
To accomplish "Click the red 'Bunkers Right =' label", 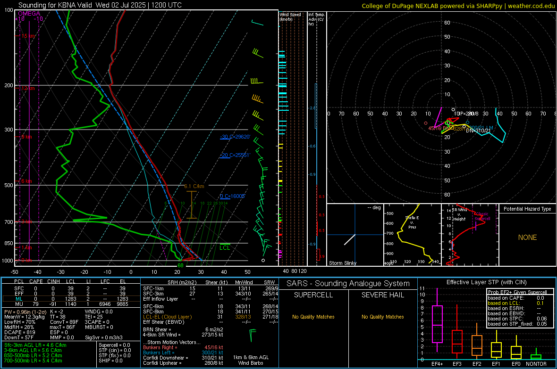I will [160, 347].
